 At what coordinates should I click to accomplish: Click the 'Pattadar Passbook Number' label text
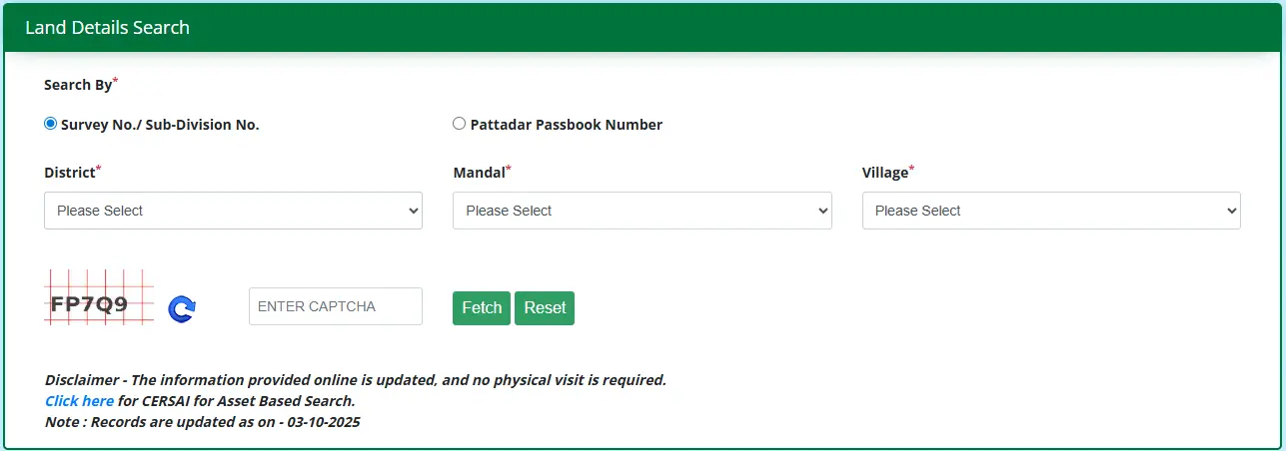(x=567, y=125)
